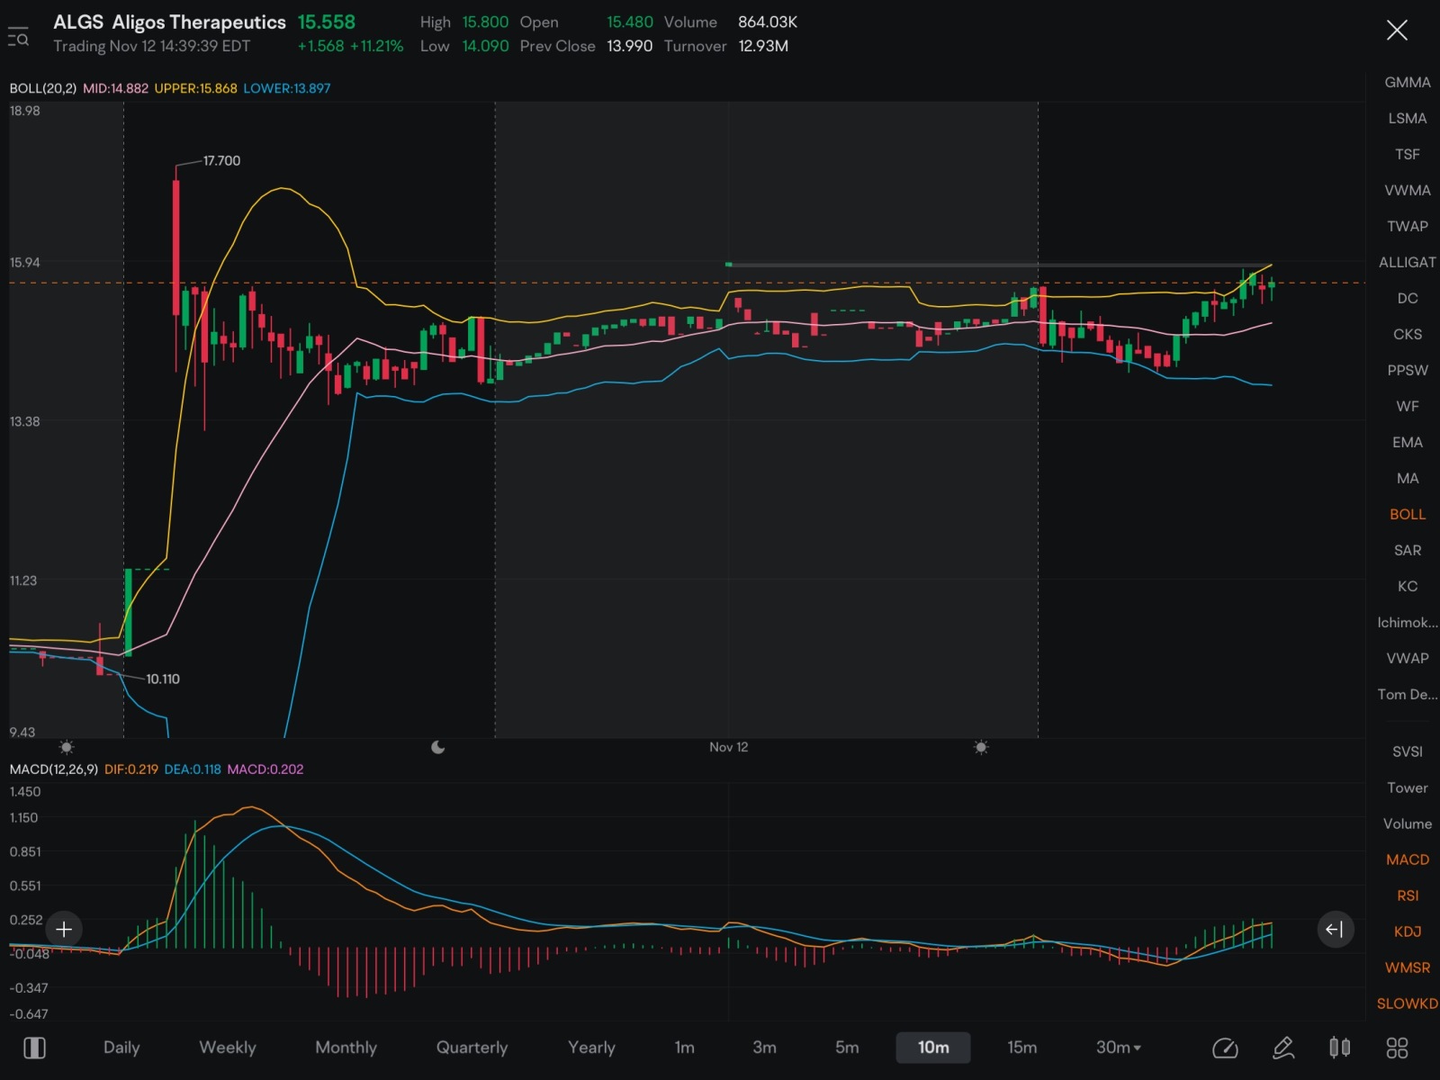Tap the ALGS Aligos Therapeutics title
The height and width of the screenshot is (1080, 1440).
coord(169,22)
